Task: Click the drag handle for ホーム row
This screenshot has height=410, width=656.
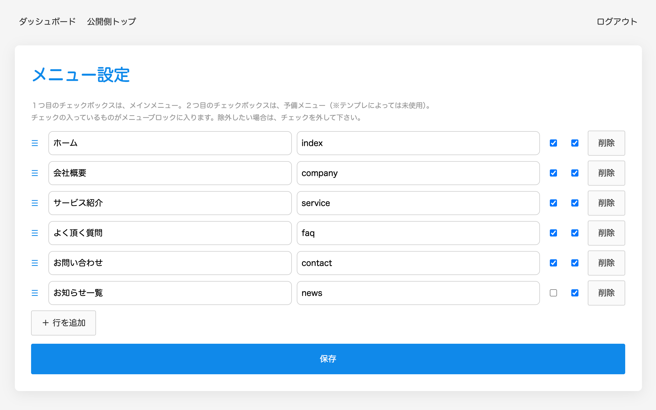Action: coord(35,143)
